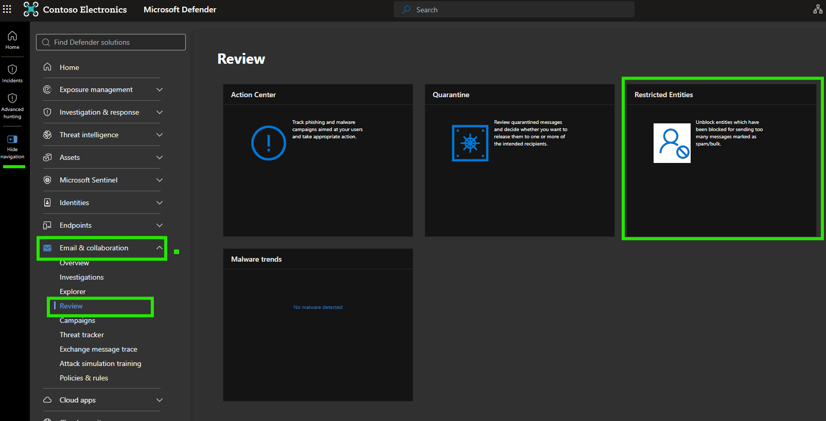This screenshot has height=421, width=826.
Task: Open Advanced hunting icon in left rail
Action: point(12,98)
